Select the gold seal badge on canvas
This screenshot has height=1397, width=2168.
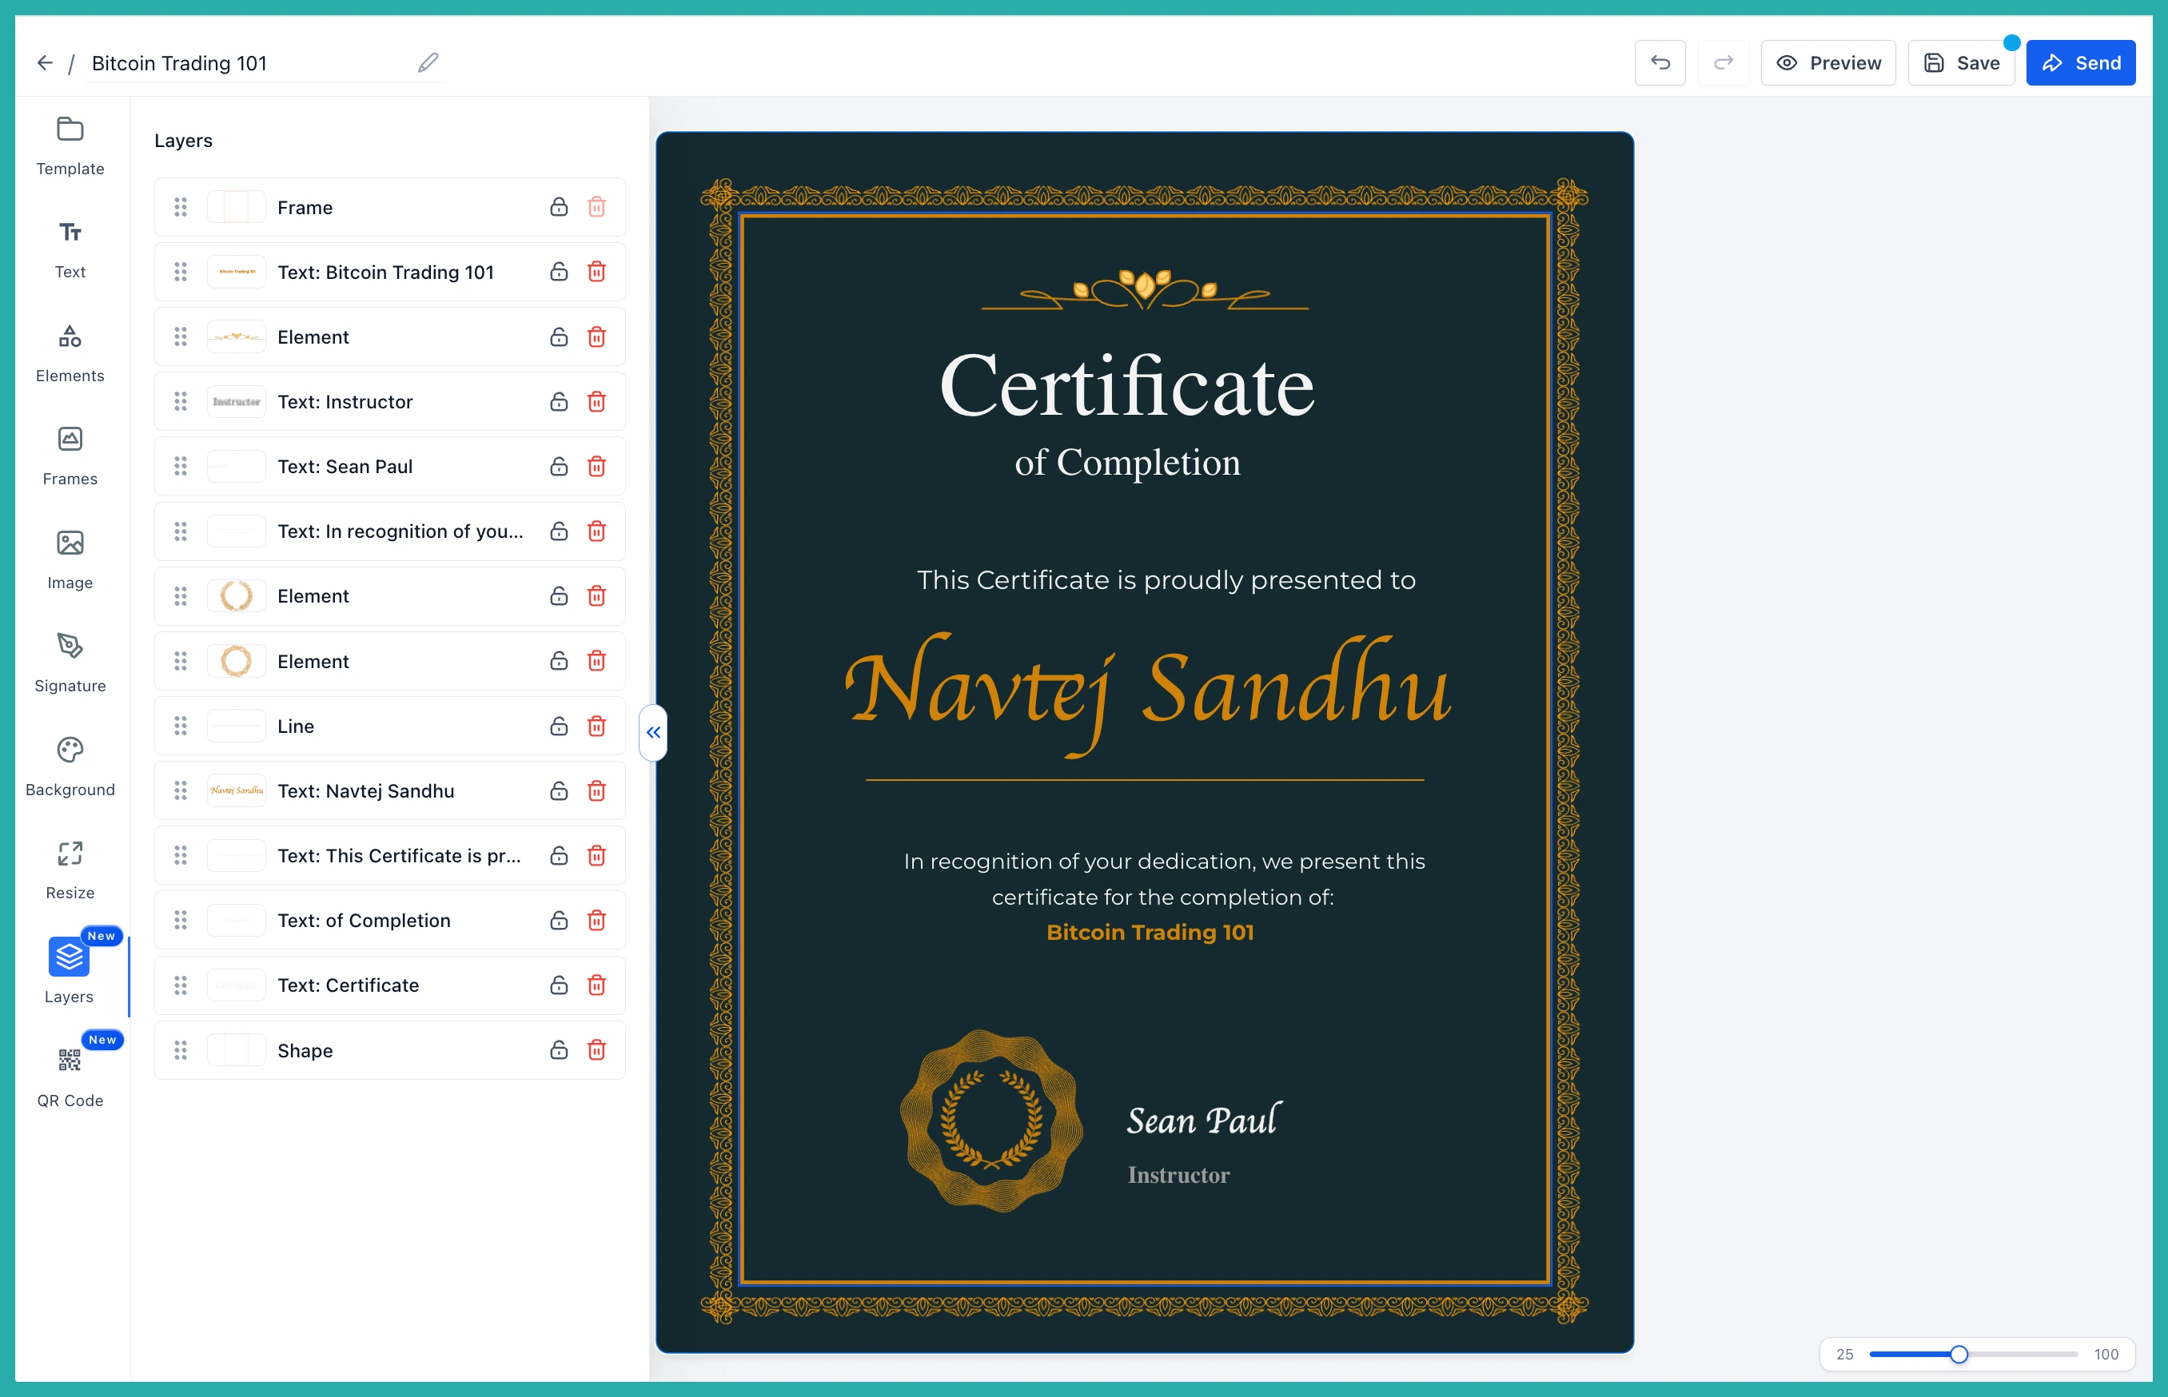coord(990,1121)
